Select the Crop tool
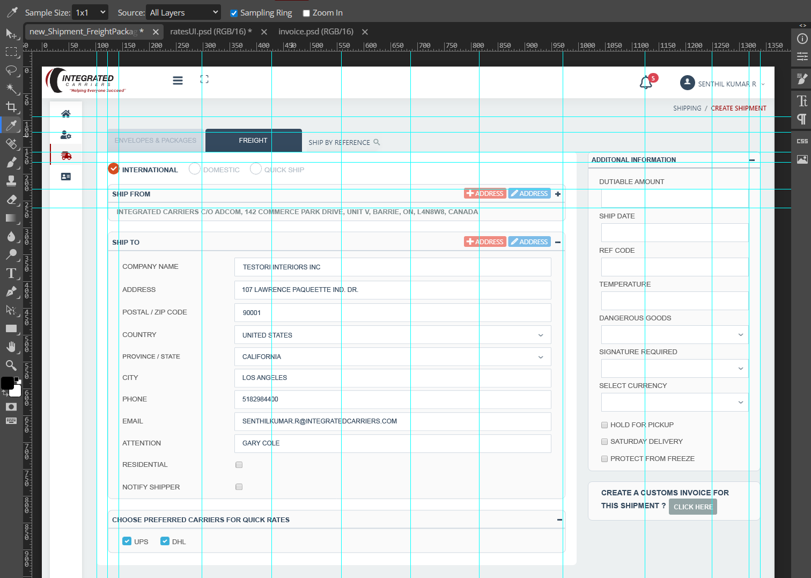This screenshot has height=578, width=811. coord(11,107)
